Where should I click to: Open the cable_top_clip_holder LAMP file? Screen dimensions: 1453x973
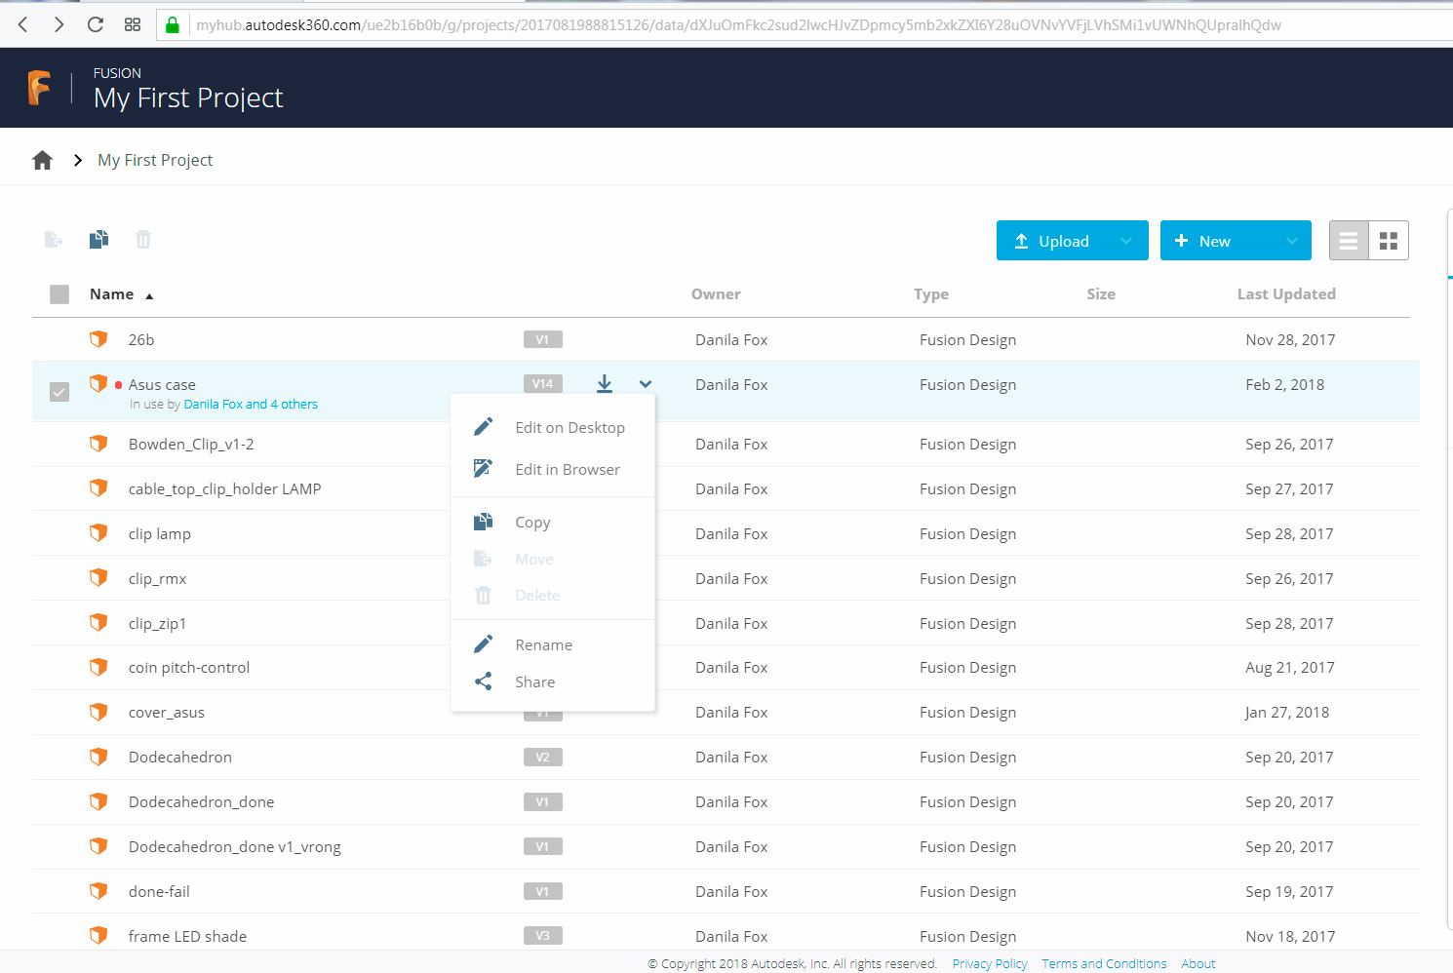224,488
